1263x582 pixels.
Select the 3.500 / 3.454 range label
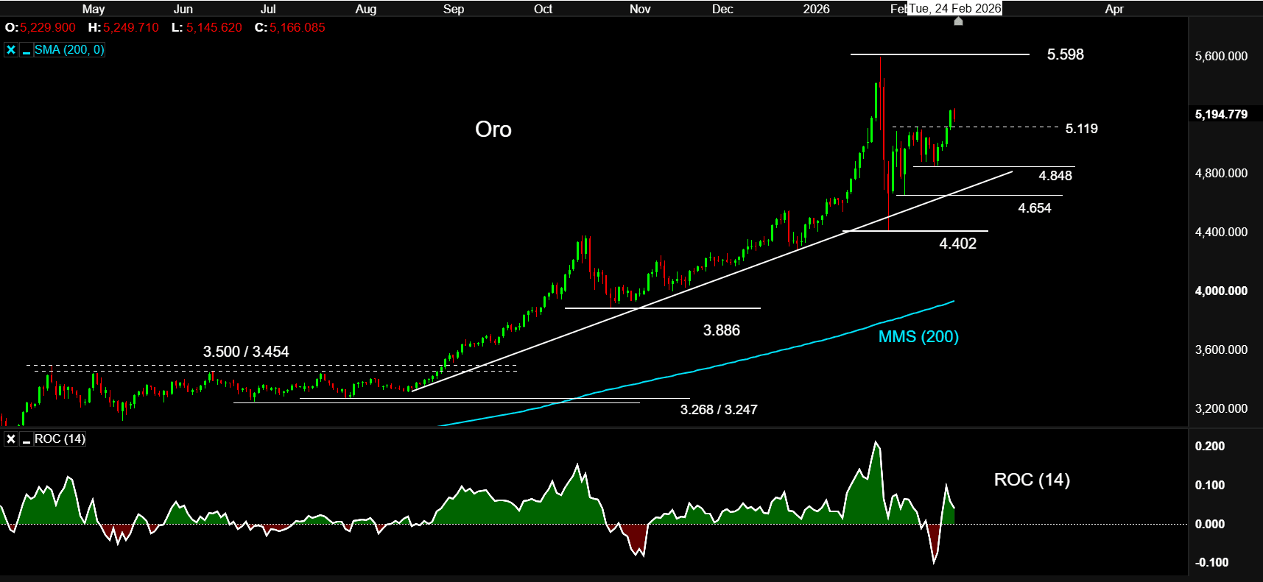click(x=246, y=352)
